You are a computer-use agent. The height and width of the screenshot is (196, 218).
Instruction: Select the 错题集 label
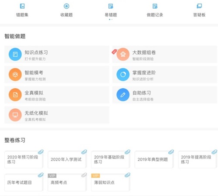click(x=22, y=15)
